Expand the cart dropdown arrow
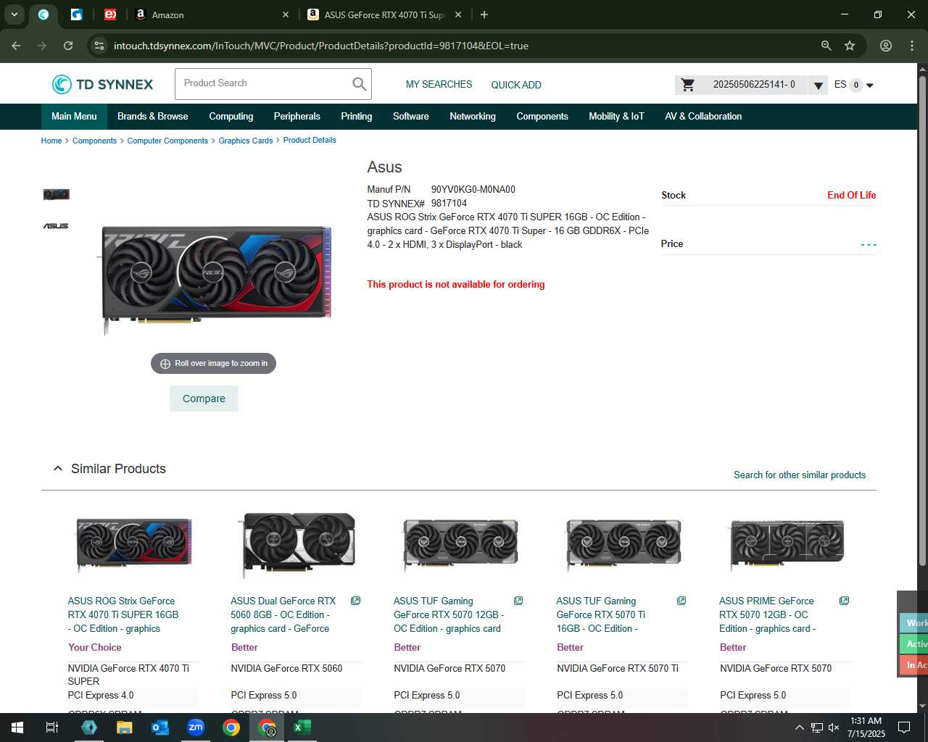This screenshot has width=928, height=742. pyautogui.click(x=818, y=86)
